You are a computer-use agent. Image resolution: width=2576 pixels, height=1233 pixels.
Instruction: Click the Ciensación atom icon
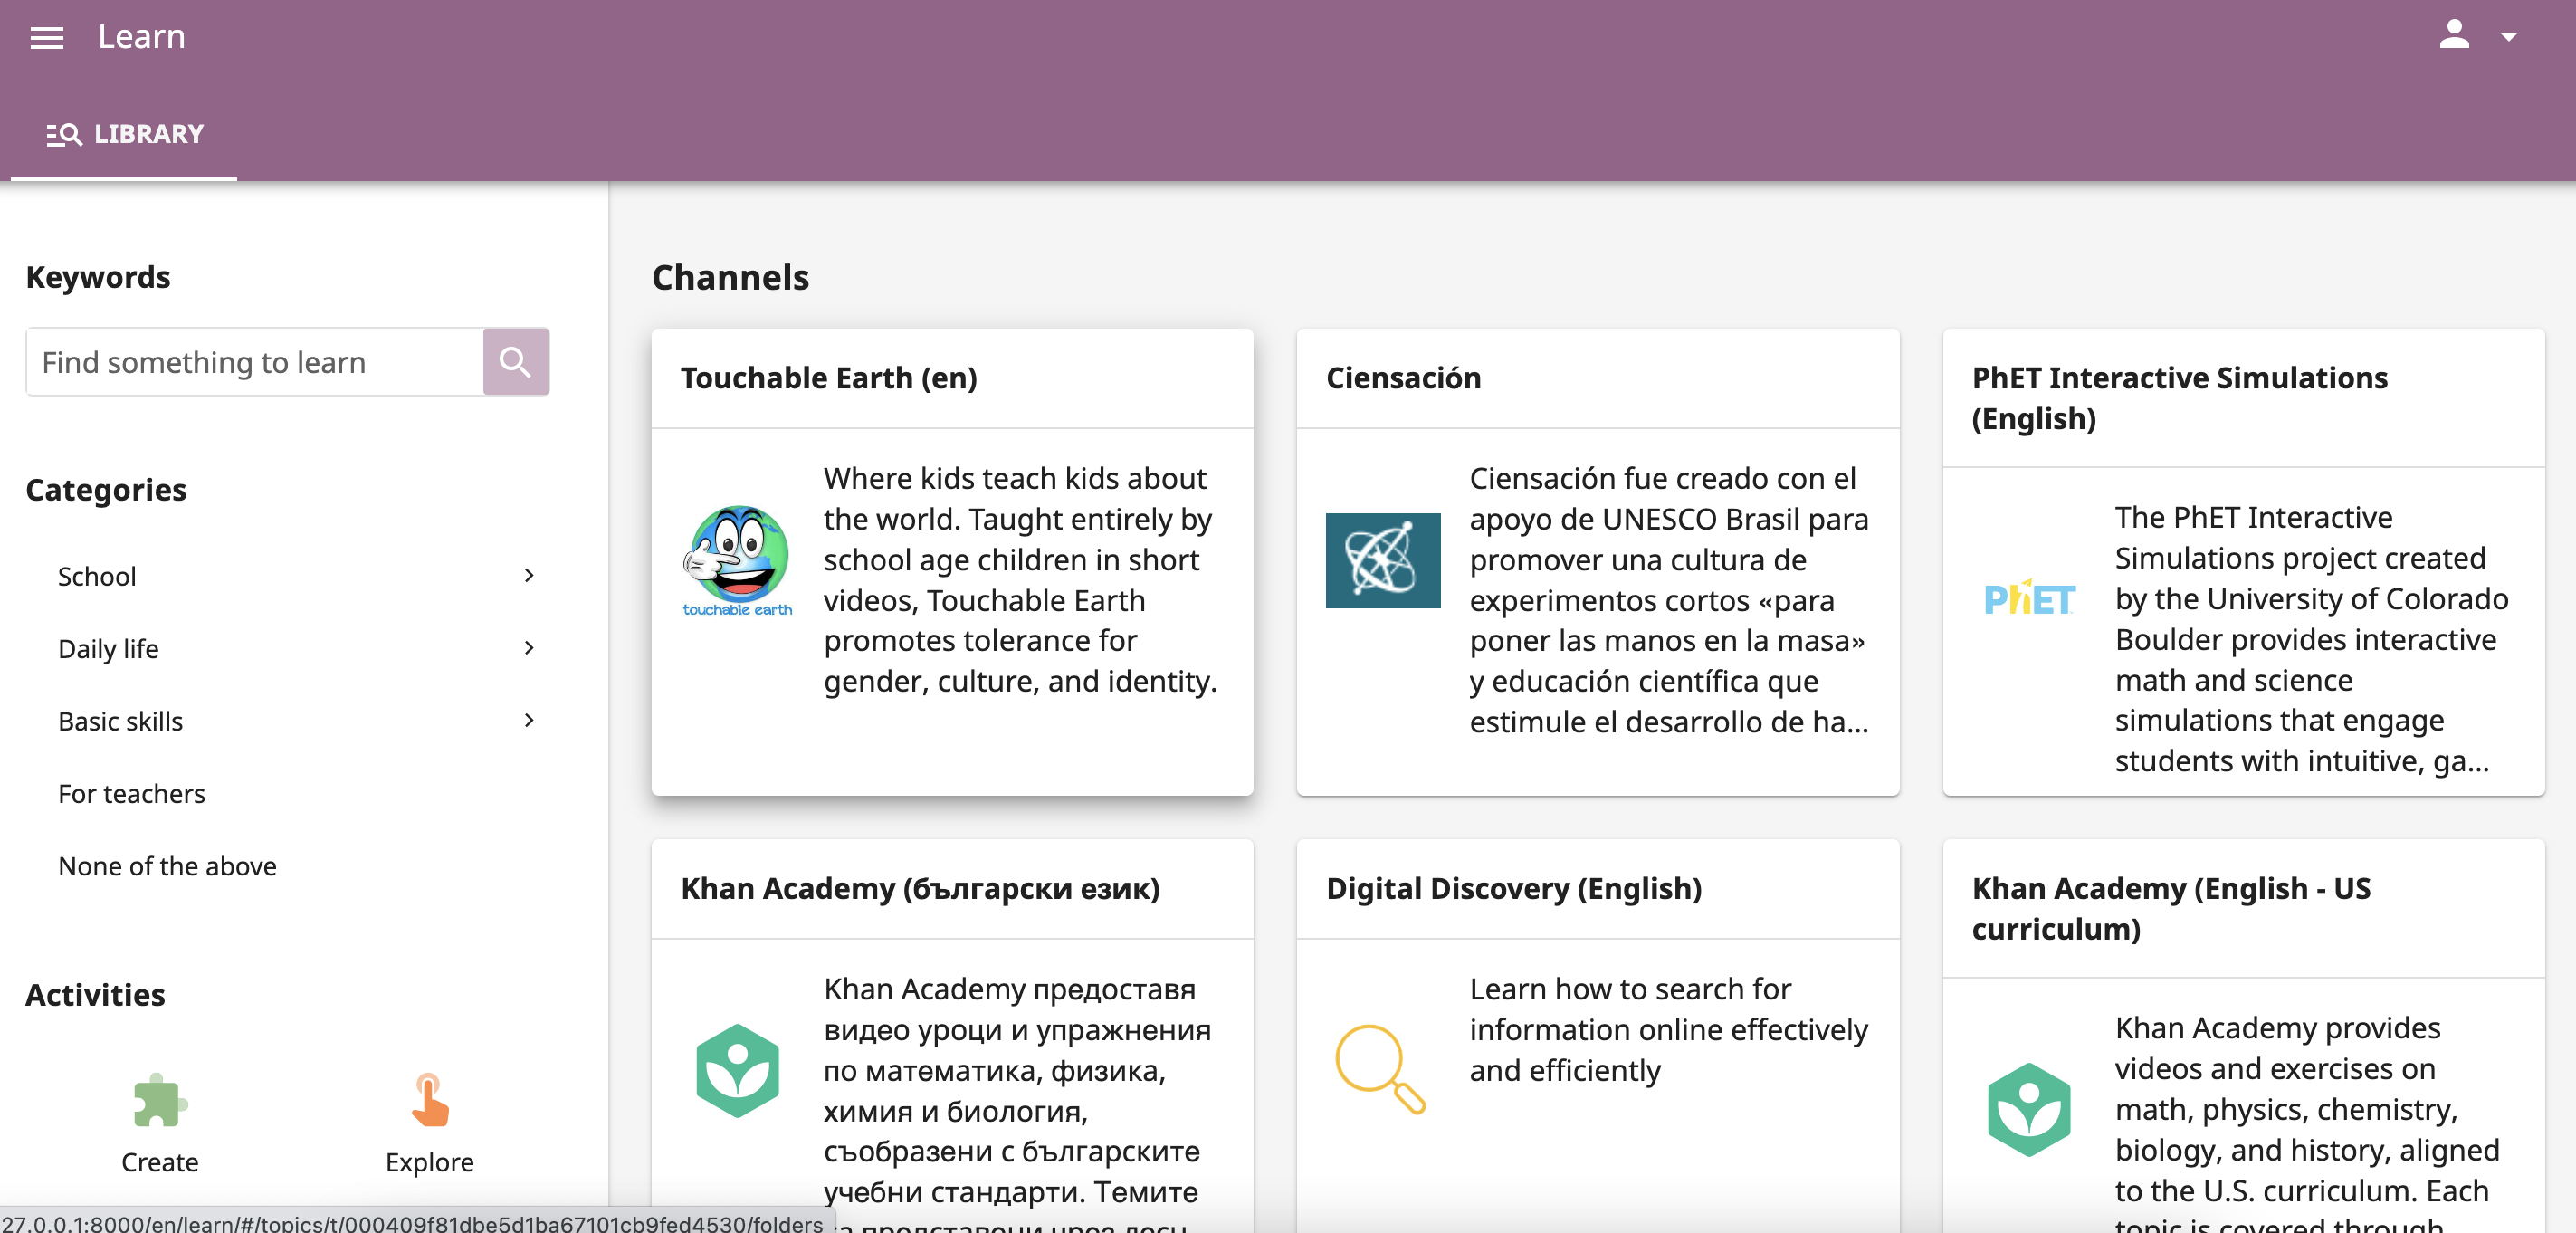tap(1382, 561)
